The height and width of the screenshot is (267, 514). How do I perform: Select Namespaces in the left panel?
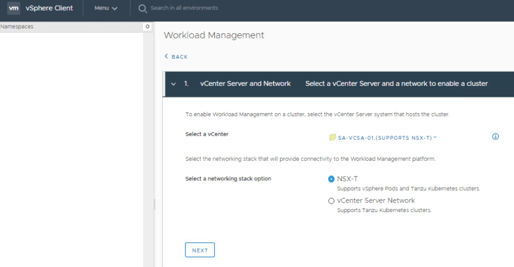tap(17, 27)
